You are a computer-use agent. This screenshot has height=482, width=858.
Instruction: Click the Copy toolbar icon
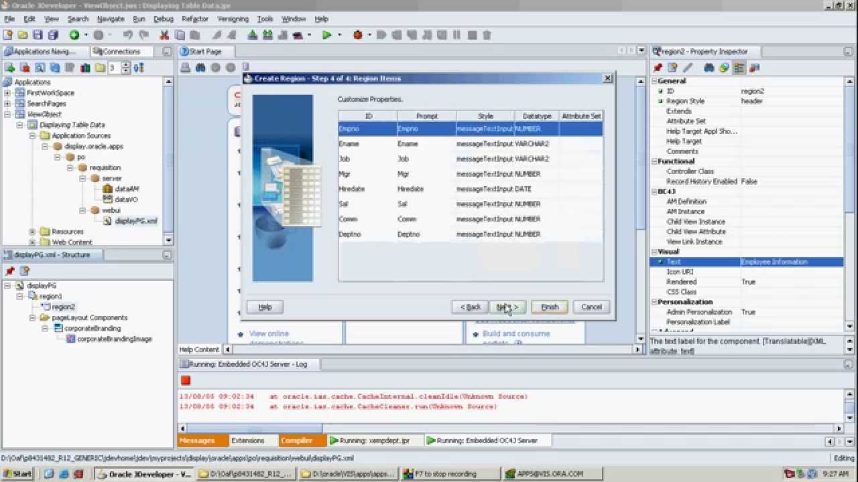(x=179, y=35)
